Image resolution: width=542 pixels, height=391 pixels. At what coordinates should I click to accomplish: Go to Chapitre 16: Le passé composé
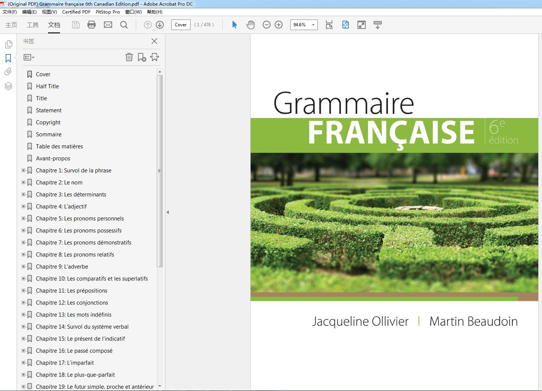[x=74, y=351]
